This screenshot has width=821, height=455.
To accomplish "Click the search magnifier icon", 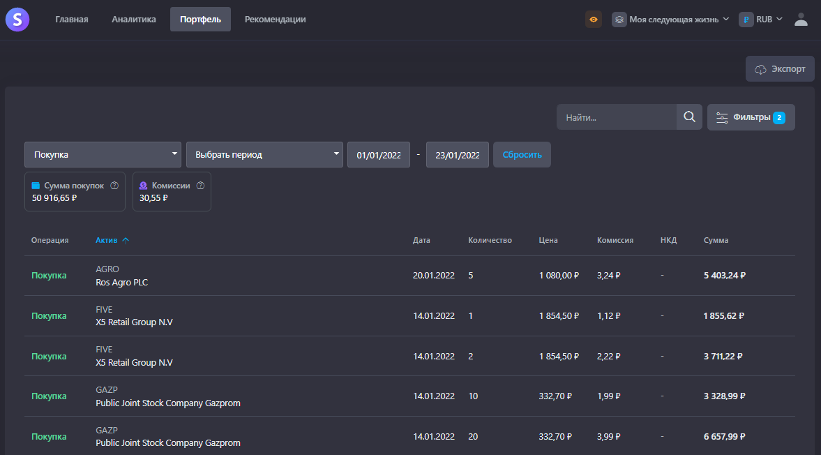I will click(x=689, y=117).
